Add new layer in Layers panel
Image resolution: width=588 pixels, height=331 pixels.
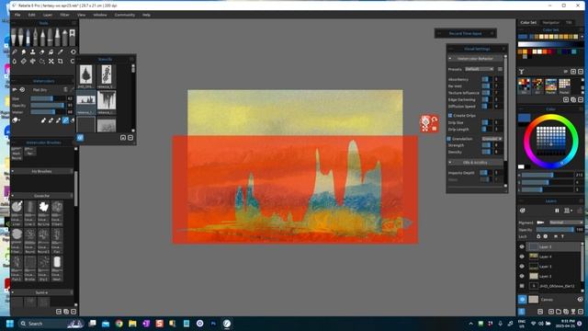pyautogui.click(x=551, y=312)
